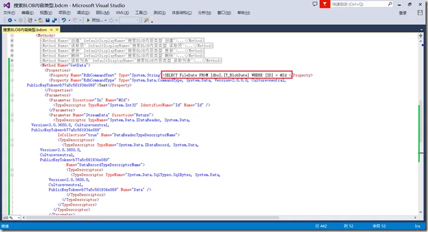Expand the collapsed 读取列表 Method node
This screenshot has width=428, height=232.
point(12,60)
